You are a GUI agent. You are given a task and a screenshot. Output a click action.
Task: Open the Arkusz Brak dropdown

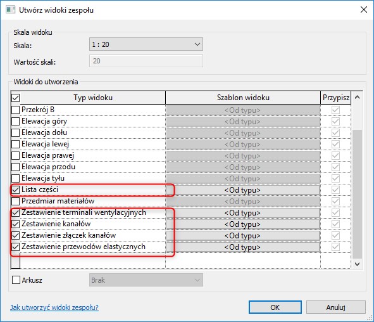(146, 280)
